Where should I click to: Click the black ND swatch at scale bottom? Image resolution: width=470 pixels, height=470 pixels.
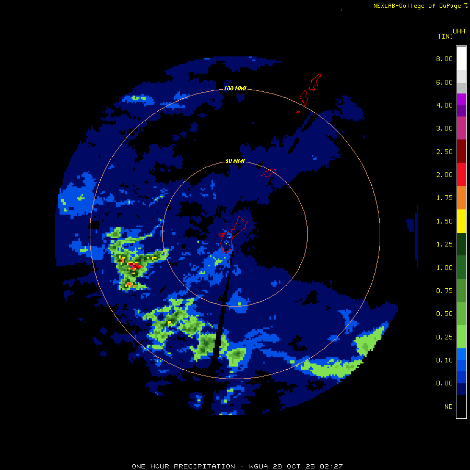click(x=461, y=406)
